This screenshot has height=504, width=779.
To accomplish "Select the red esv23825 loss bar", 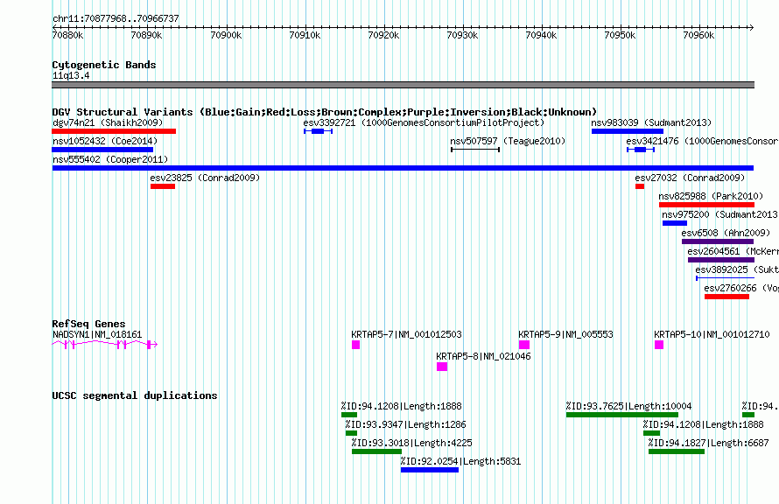I will click(x=163, y=186).
